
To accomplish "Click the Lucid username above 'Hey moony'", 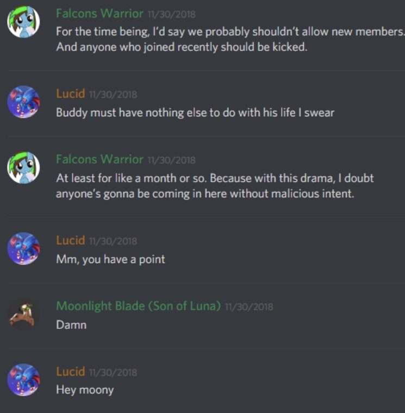I will (x=70, y=372).
